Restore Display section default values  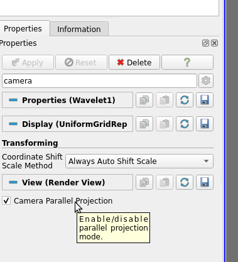[x=185, y=124]
